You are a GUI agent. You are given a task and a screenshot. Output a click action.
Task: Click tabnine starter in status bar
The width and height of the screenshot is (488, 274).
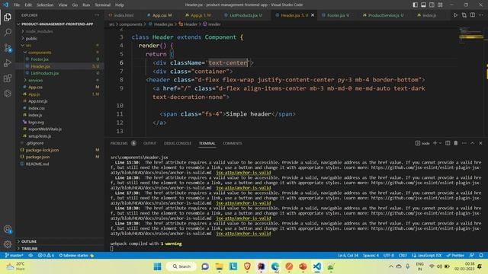(x=76, y=256)
